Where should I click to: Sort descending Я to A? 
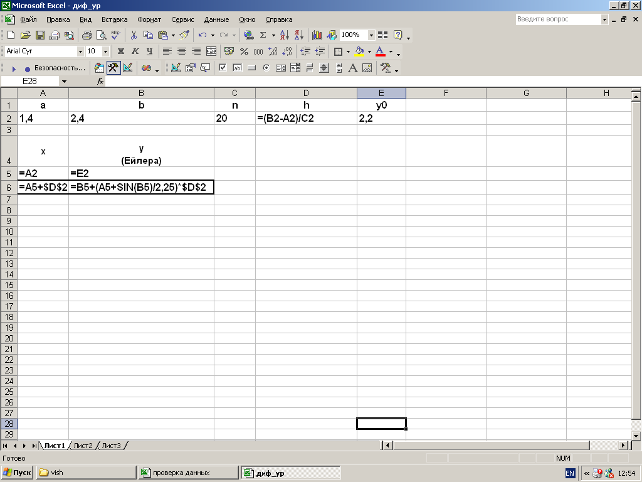point(299,35)
